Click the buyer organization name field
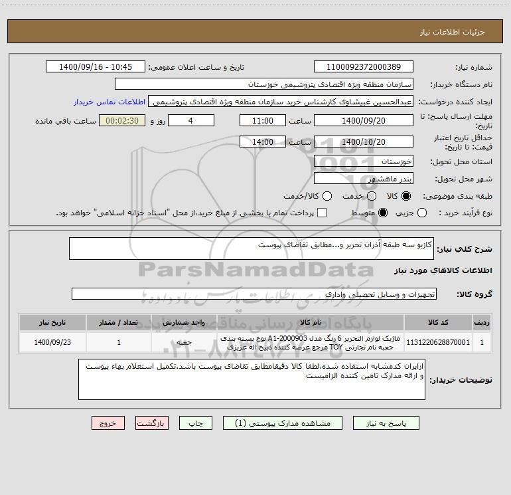 (264, 84)
